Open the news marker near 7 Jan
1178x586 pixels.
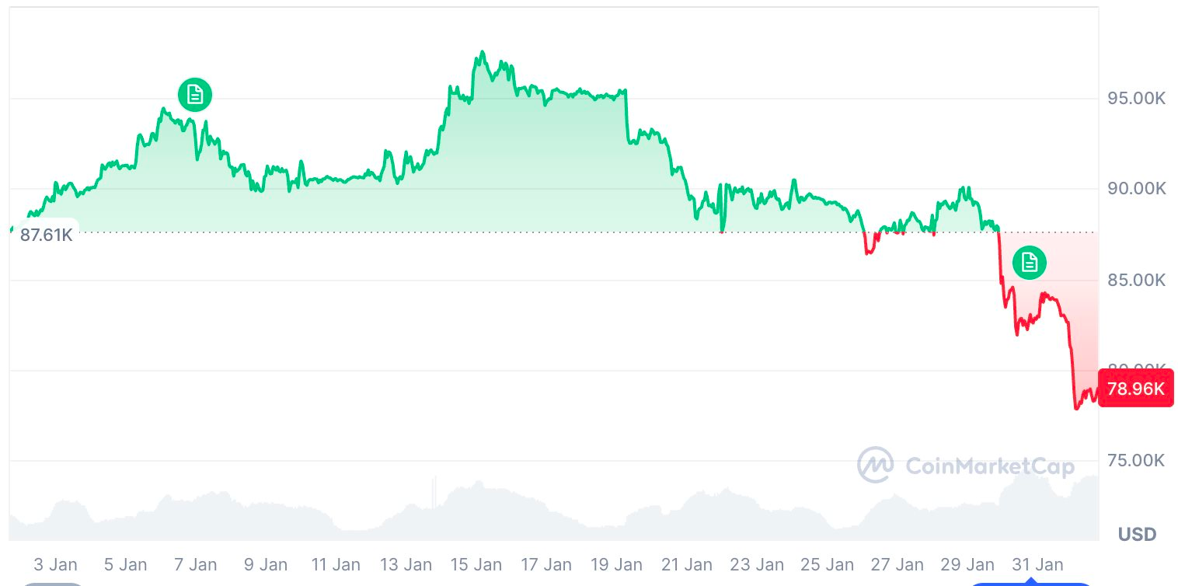(x=195, y=95)
